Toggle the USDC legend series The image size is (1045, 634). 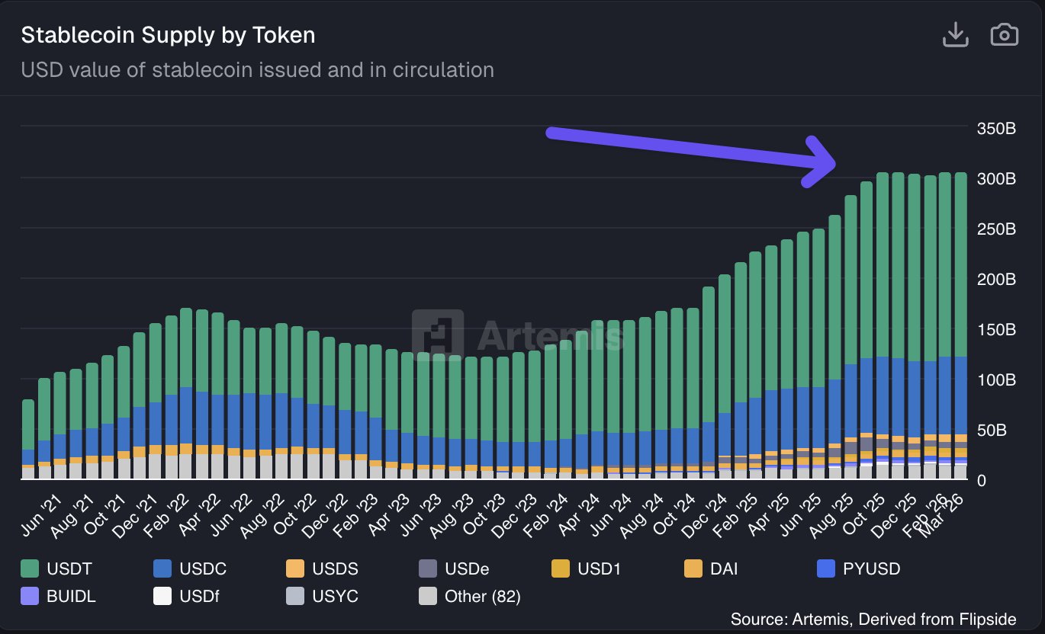coord(203,568)
